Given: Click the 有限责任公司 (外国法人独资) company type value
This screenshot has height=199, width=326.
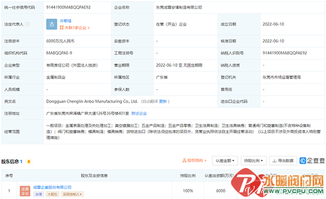Looking at the screenshot, I should coord(72,65).
